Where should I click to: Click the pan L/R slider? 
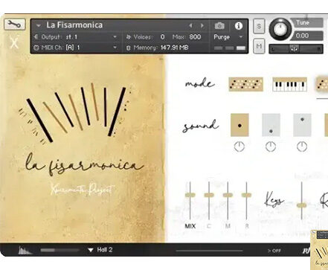pyautogui.click(x=296, y=49)
